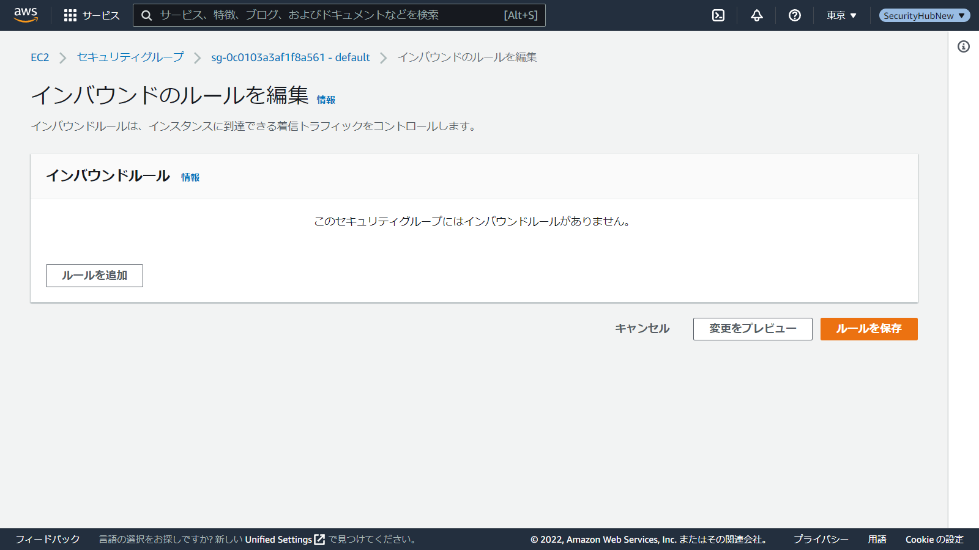Launch CloudShell from the top bar
979x550 pixels.
coord(718,15)
